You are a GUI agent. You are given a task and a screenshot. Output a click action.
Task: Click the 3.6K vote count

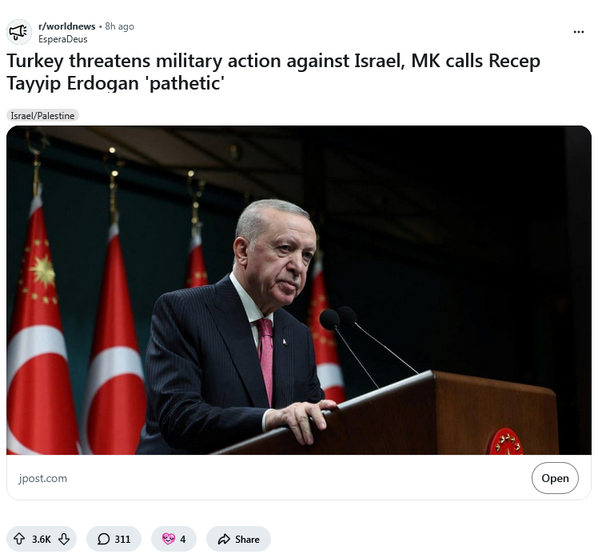click(x=42, y=539)
